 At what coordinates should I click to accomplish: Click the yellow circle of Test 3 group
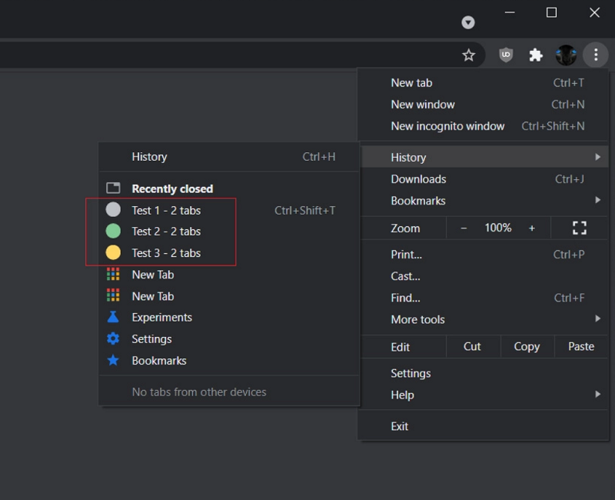(113, 252)
